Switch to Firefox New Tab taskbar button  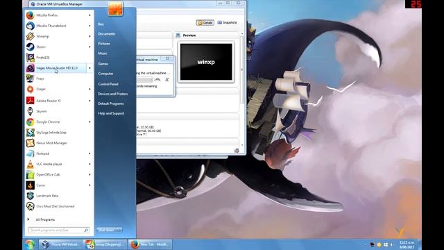(x=150, y=244)
